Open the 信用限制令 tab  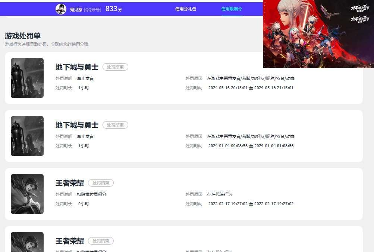point(232,9)
